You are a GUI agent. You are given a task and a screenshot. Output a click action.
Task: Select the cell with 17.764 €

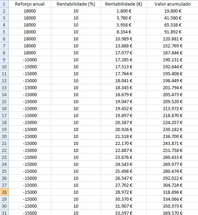pos(124,74)
